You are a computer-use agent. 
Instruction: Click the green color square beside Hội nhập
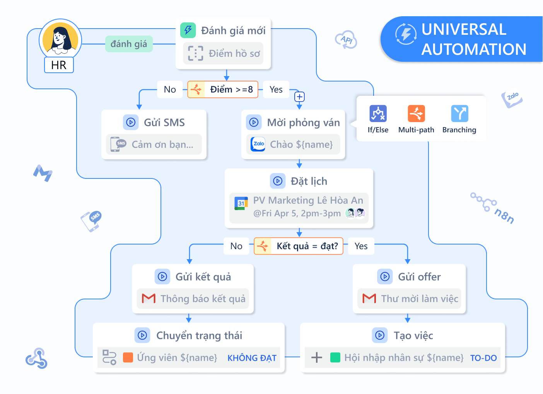pos(335,357)
